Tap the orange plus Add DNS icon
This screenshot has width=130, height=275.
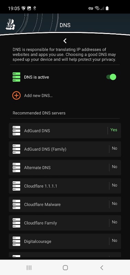tap(16, 96)
